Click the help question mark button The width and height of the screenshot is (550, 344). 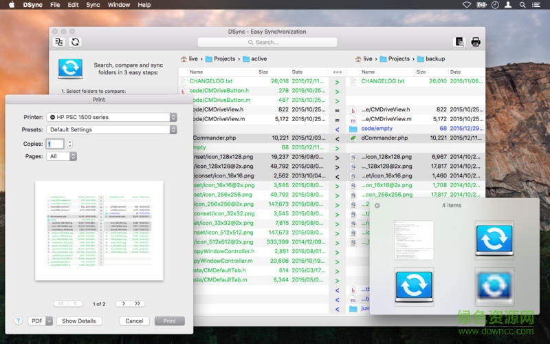point(18,321)
